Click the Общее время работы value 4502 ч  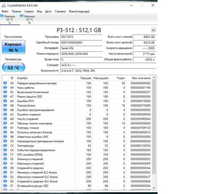click(144, 59)
